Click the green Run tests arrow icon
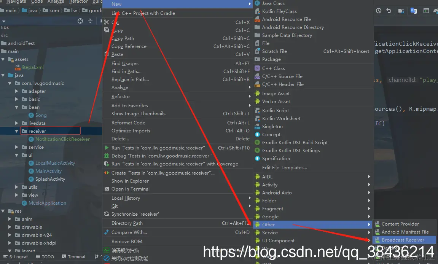438x264 pixels. point(107,148)
